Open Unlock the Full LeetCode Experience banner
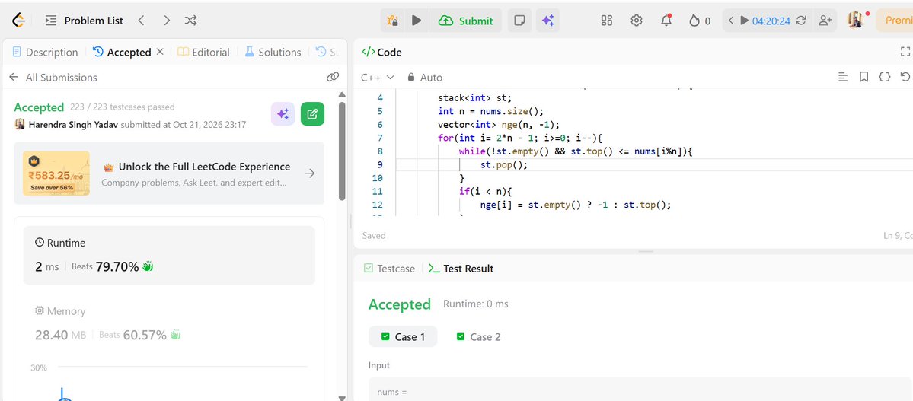Viewport: 913px width, 401px height. tap(169, 173)
